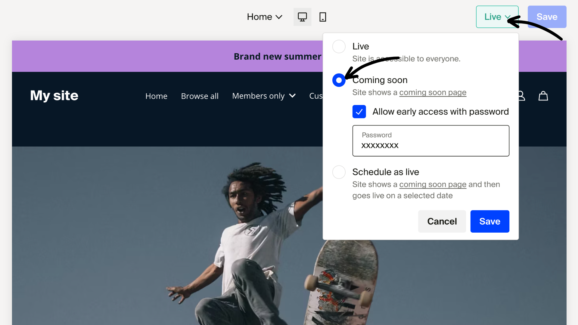Open the Home page selector dropdown
578x325 pixels.
(264, 17)
